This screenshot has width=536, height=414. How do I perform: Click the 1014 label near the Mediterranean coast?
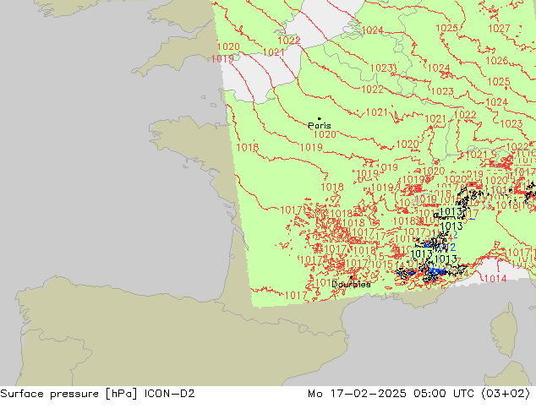coord(495,279)
